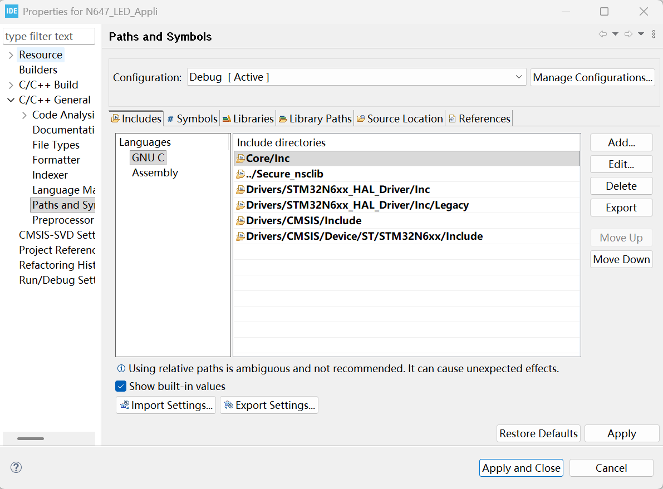Viewport: 663px width, 489px height.
Task: Click the Edit... button
Action: click(x=621, y=164)
